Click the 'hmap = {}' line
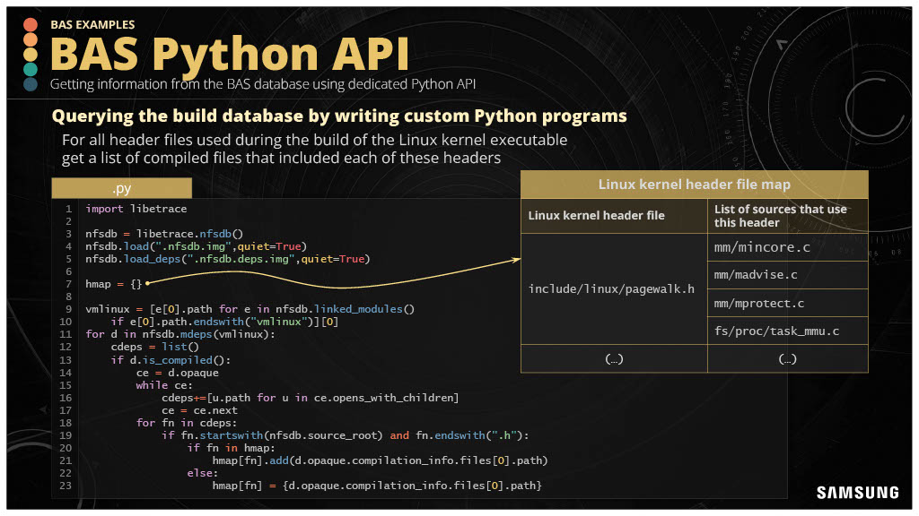The width and height of the screenshot is (919, 516). [114, 284]
